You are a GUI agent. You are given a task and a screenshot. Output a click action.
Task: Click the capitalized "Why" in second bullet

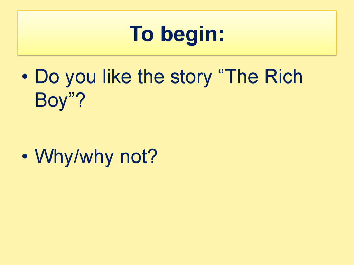54,157
